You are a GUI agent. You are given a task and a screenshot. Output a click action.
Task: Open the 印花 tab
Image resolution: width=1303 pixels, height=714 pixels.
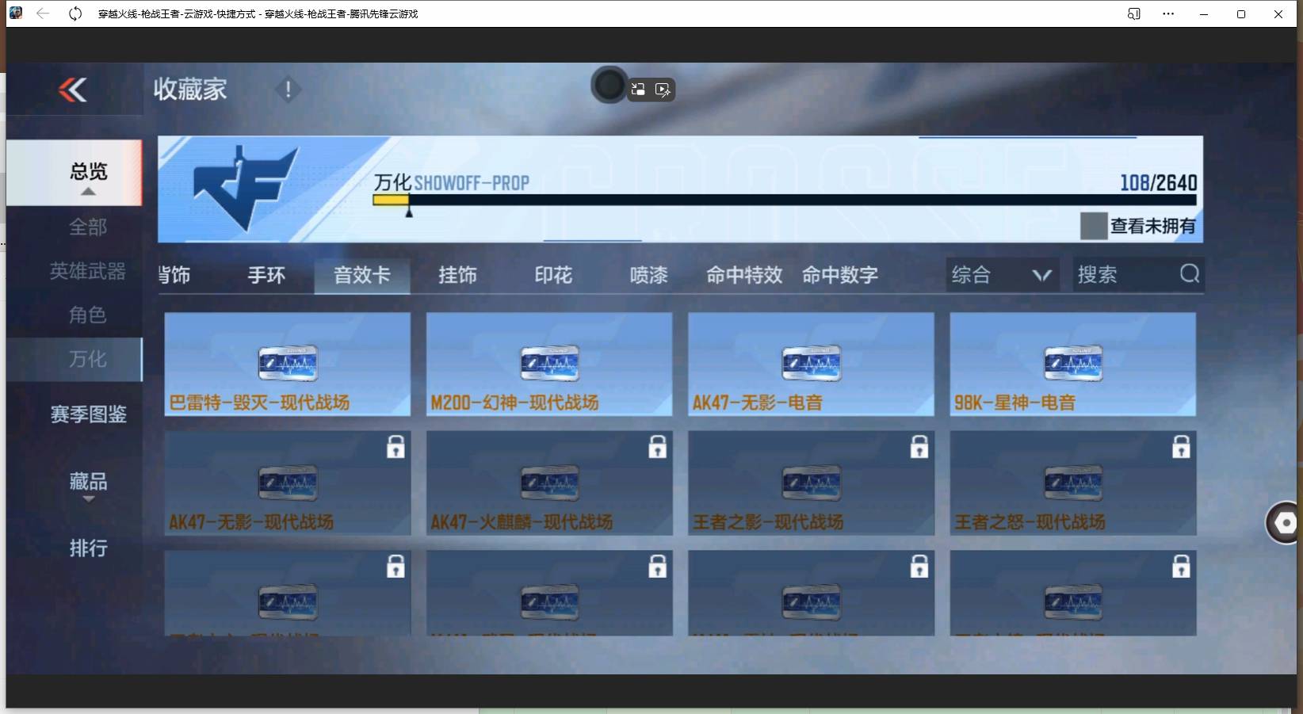(553, 275)
